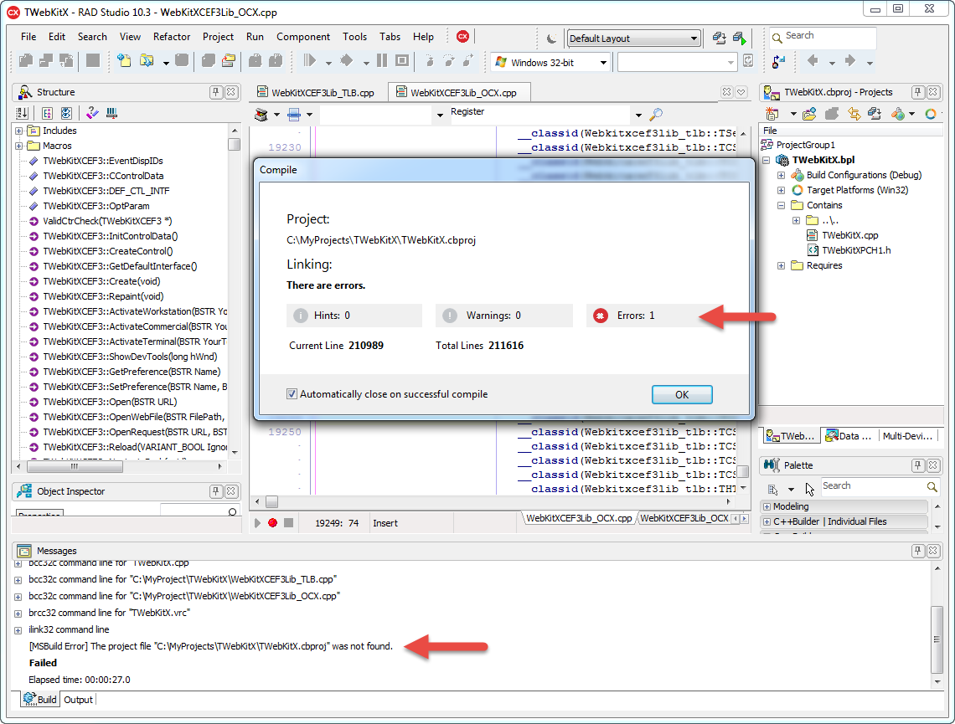Click the Forward navigation arrow
Viewport: 955px width, 724px height.
pyautogui.click(x=850, y=60)
